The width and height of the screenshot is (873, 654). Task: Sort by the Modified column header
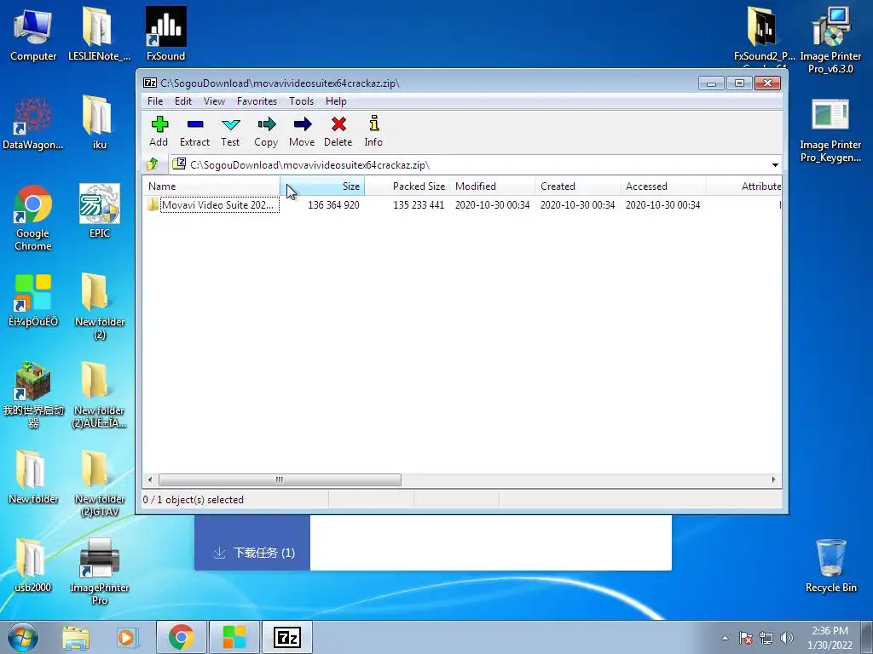coord(493,186)
